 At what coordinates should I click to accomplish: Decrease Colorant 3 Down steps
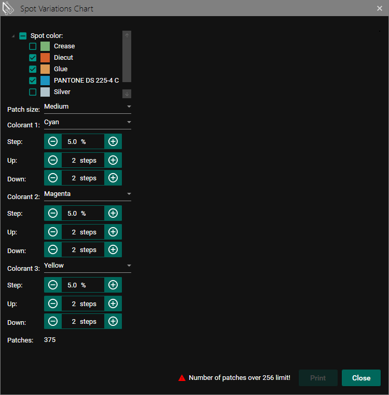click(53, 321)
